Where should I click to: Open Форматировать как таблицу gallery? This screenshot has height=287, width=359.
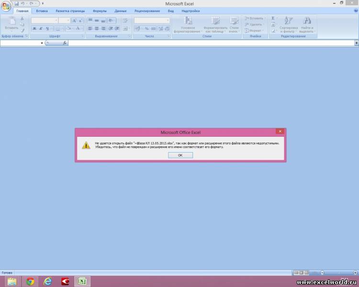coord(215,25)
